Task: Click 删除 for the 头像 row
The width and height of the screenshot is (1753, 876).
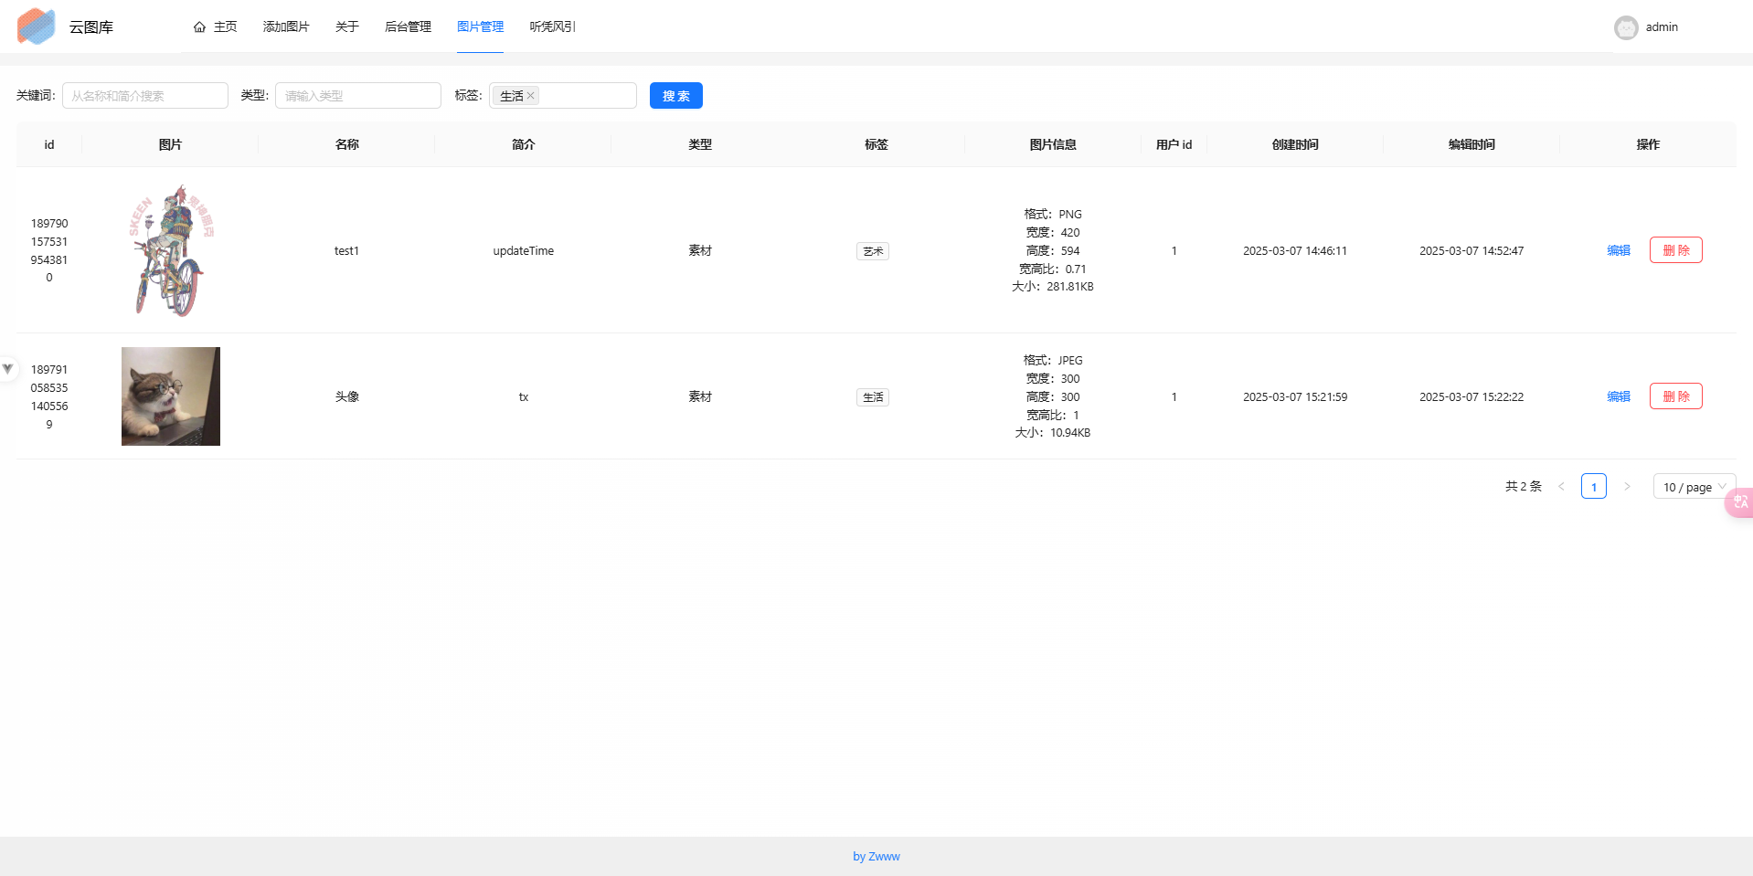Action: point(1676,396)
